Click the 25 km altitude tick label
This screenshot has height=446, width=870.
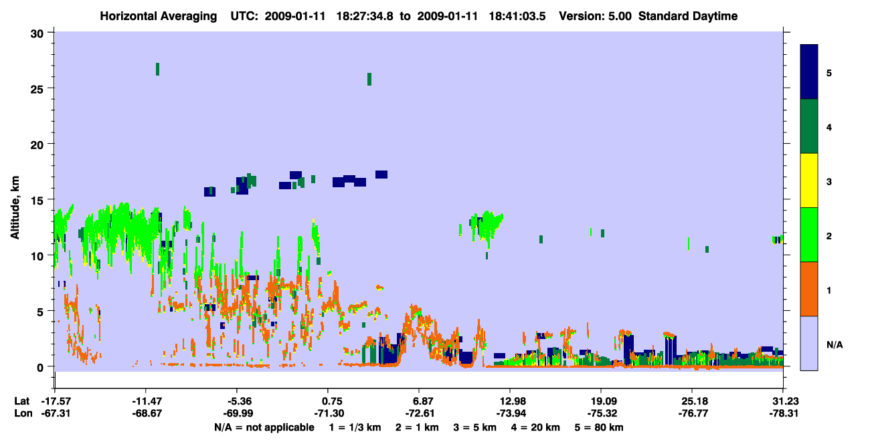(37, 88)
